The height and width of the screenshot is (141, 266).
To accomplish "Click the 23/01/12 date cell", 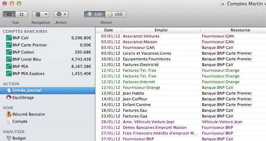I will coord(111,116).
